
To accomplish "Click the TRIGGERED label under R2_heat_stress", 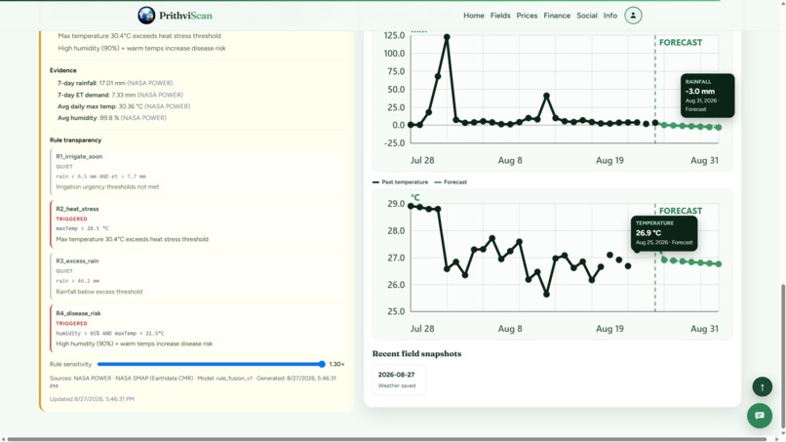I will coord(71,219).
